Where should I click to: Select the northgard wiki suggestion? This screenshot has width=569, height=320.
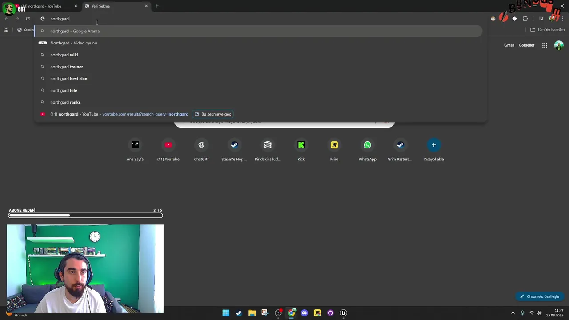tap(259, 55)
